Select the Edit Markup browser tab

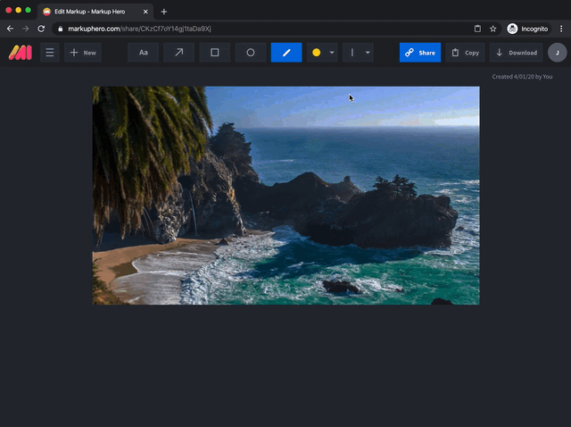tap(95, 12)
